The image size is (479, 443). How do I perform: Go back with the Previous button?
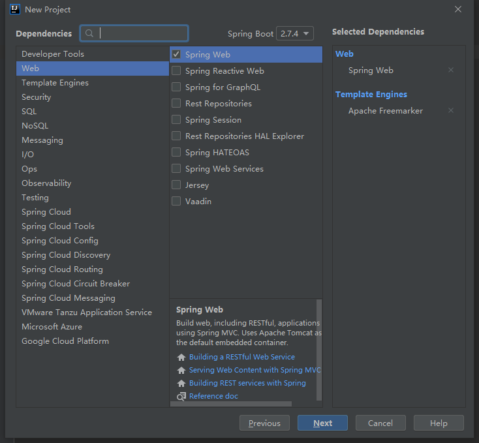[264, 423]
